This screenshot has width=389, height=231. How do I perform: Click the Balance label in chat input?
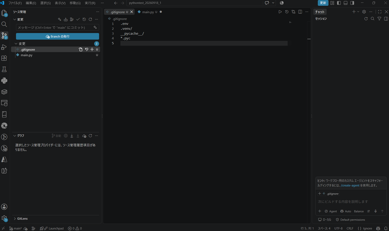point(359,211)
